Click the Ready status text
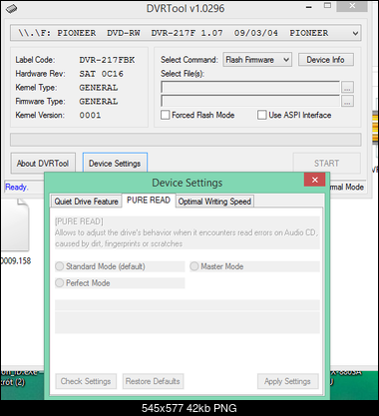The width and height of the screenshot is (379, 416). 17,188
